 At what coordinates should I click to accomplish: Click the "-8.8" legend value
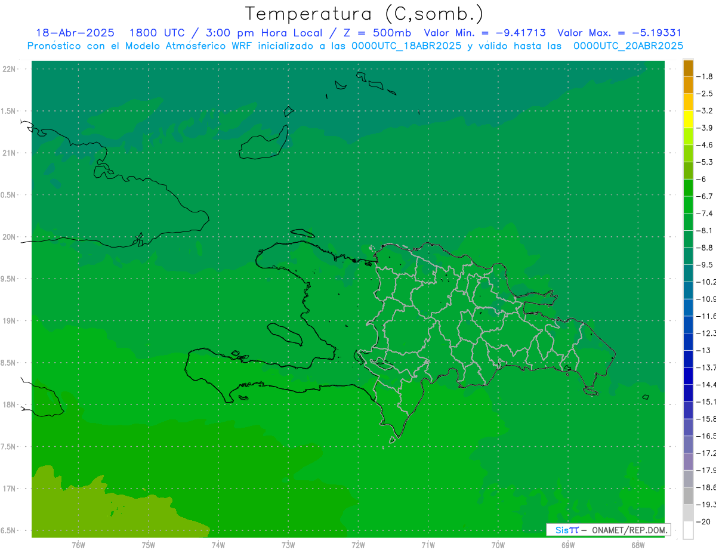pos(705,248)
